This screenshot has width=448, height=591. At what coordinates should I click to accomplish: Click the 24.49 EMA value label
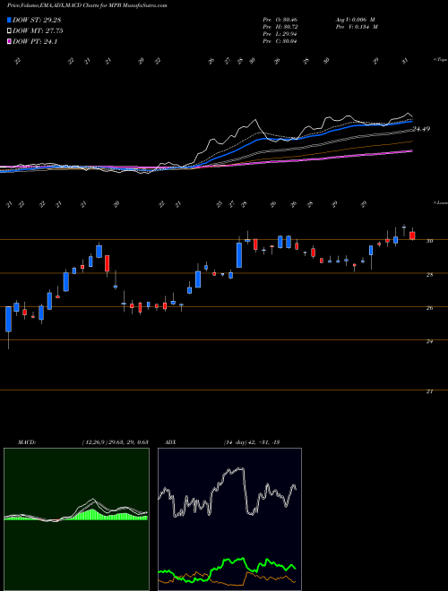[x=421, y=129]
